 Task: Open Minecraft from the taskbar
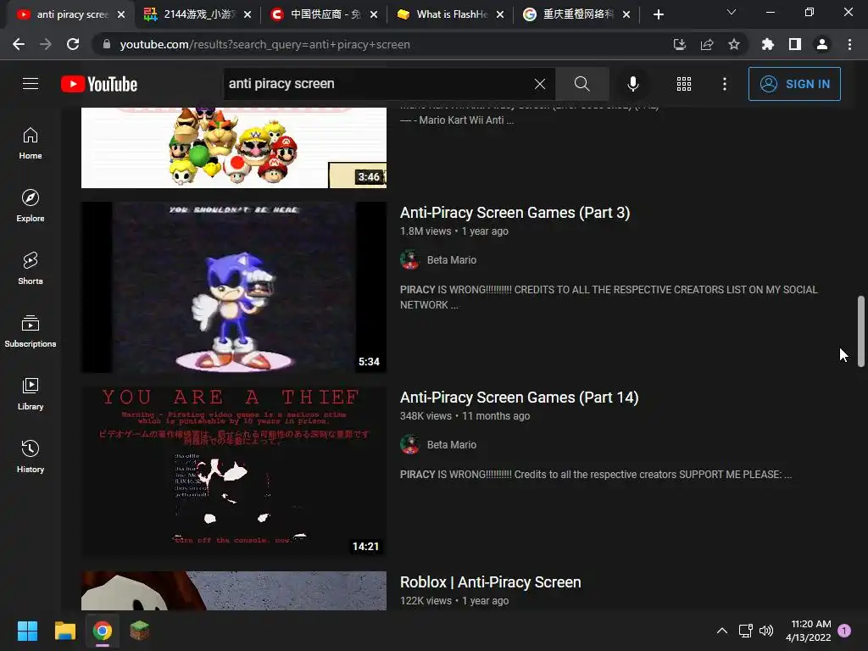(140, 631)
